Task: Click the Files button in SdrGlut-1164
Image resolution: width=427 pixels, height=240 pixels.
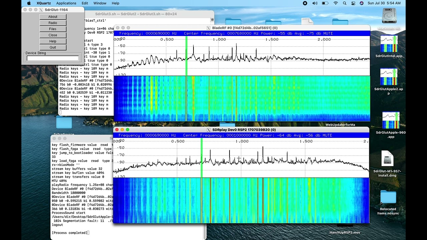Action: [53, 29]
